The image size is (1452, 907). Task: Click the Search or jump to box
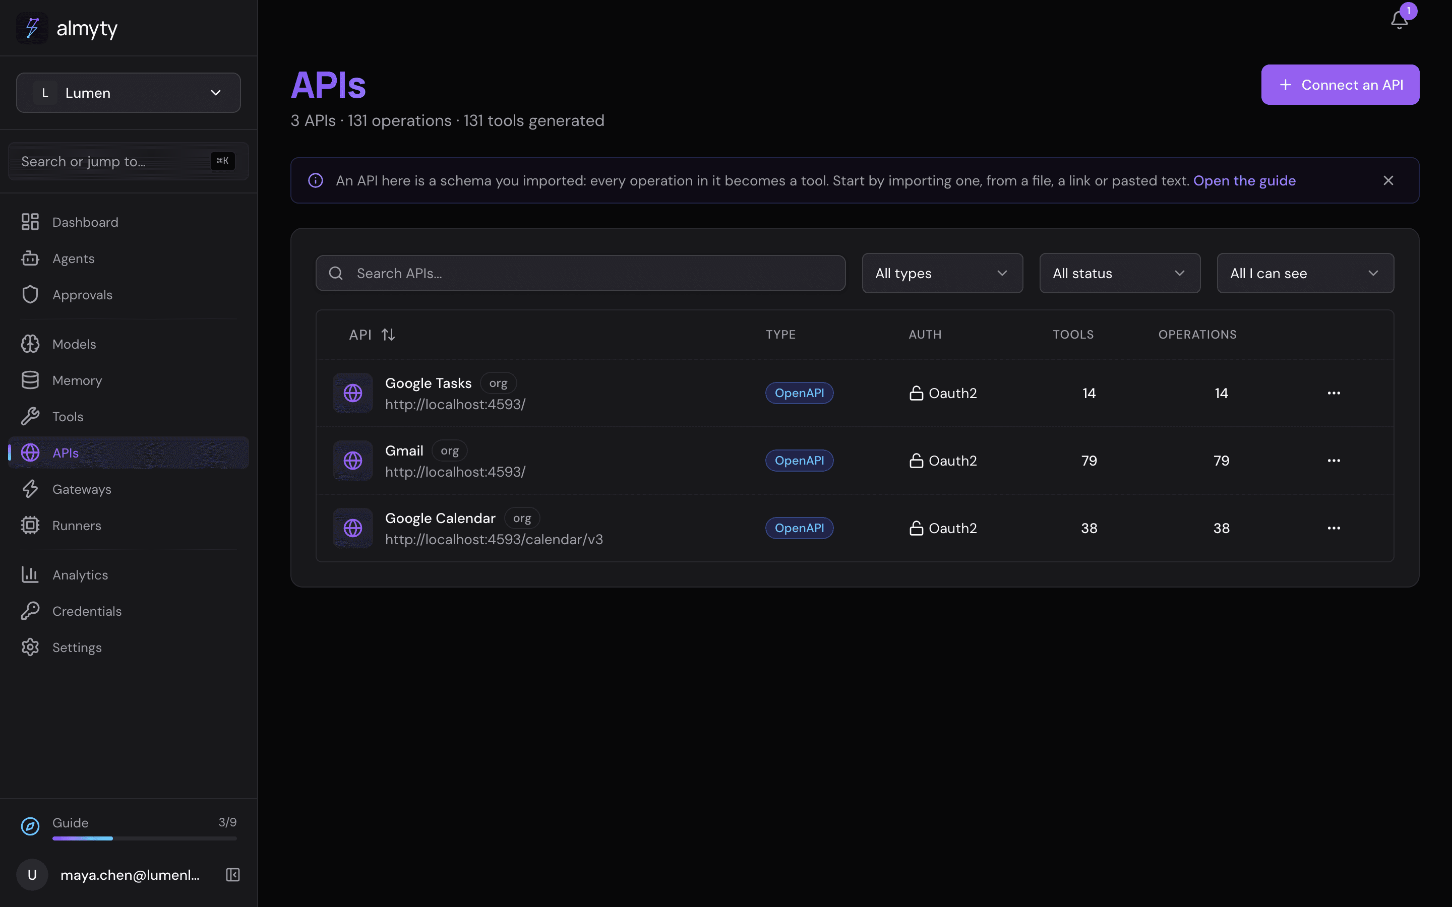129,161
